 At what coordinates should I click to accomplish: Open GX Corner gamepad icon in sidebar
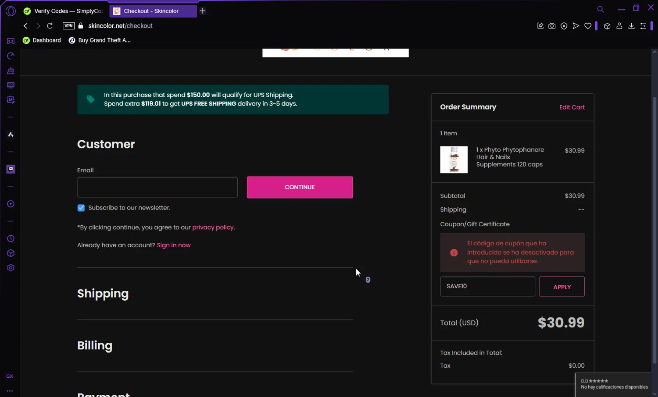pyautogui.click(x=11, y=41)
